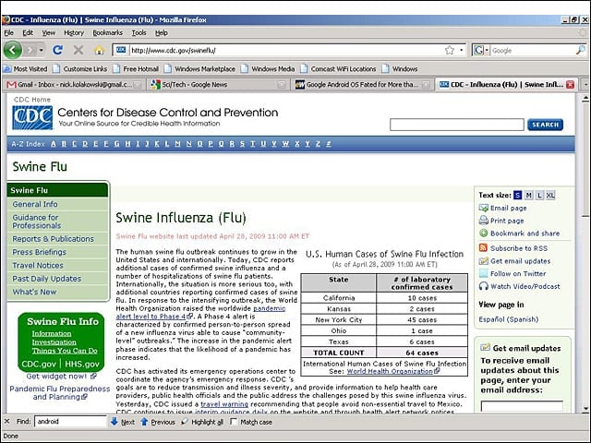This screenshot has width=591, height=443.
Task: Set text size to XL
Action: point(550,195)
